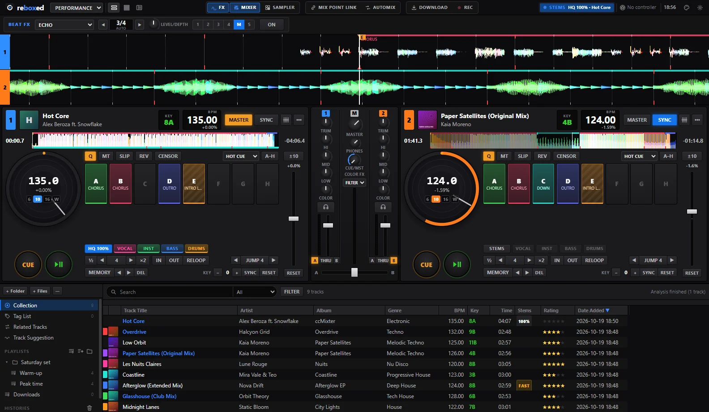
Task: Click deck 1 headphone cue icon
Action: click(x=326, y=207)
